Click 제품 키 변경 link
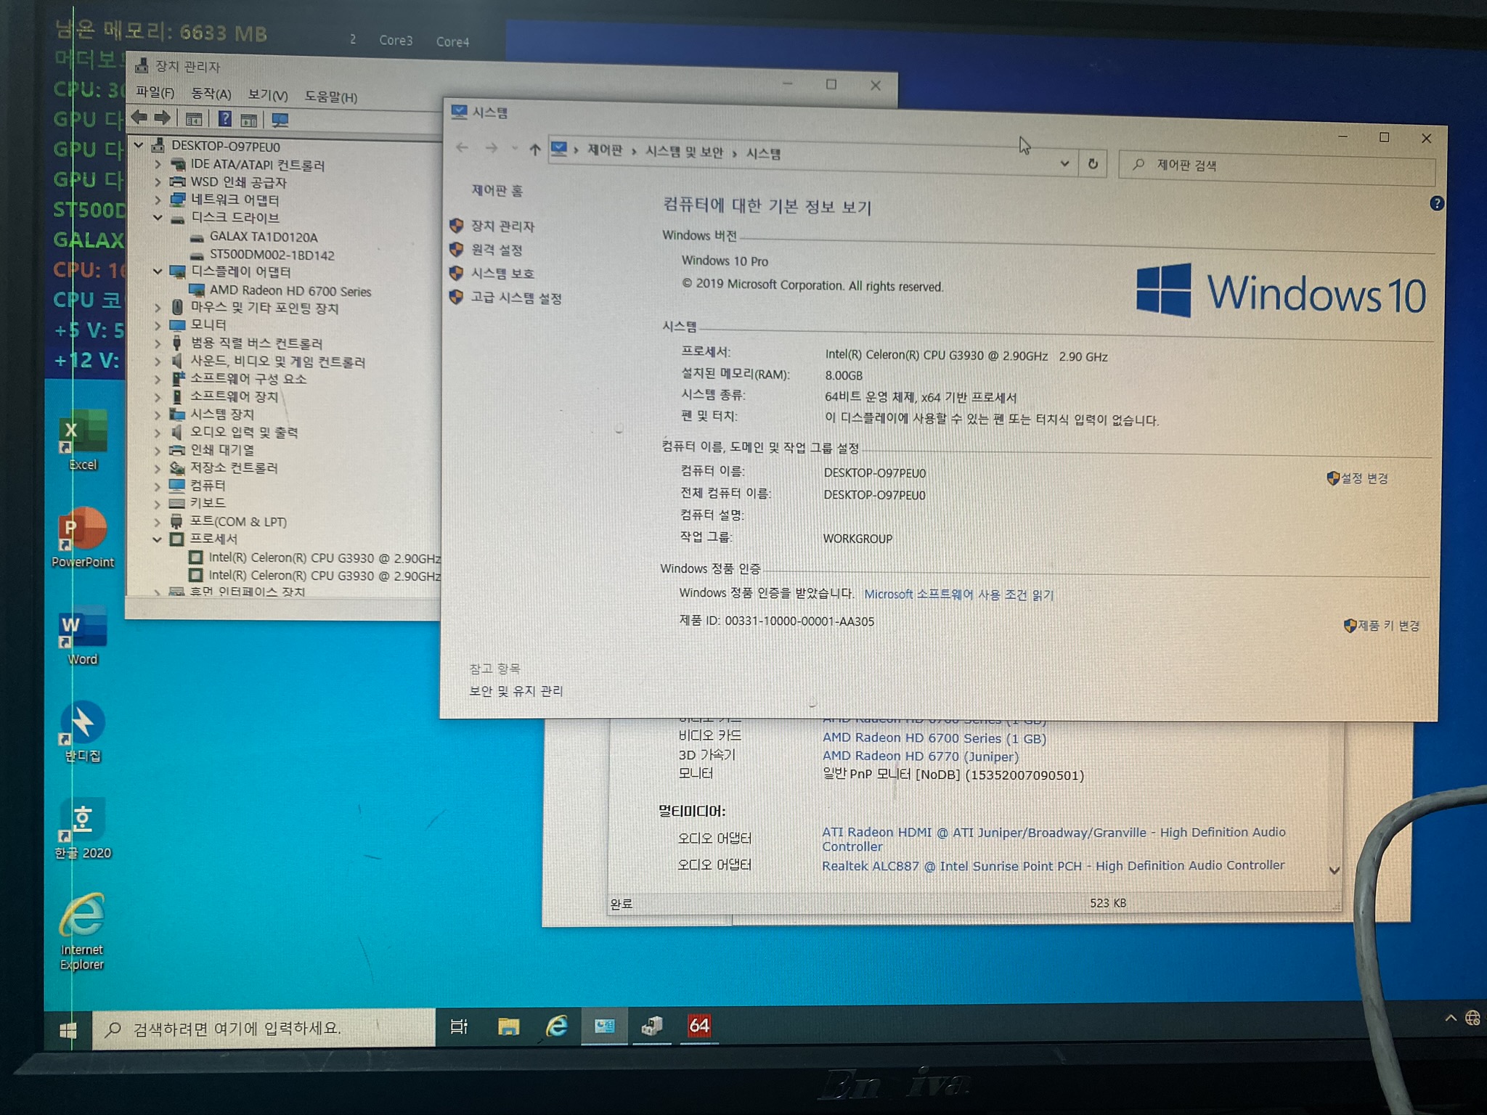1487x1115 pixels. [1388, 626]
